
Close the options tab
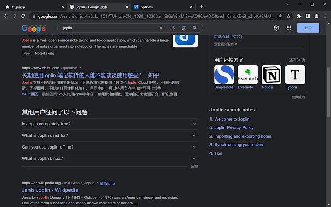point(191,7)
